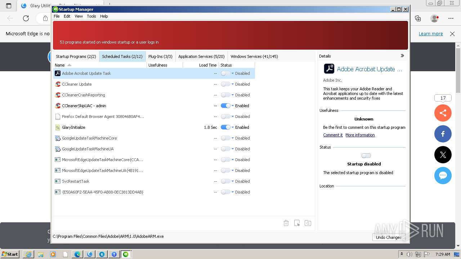Enable the GoogleUpdateTaskMachineCore switch
Image resolution: width=461 pixels, height=259 pixels.
tap(225, 138)
